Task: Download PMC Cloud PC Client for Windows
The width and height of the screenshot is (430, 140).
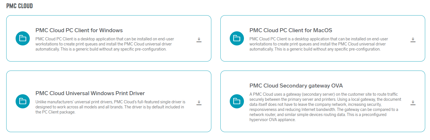Action: [199, 40]
